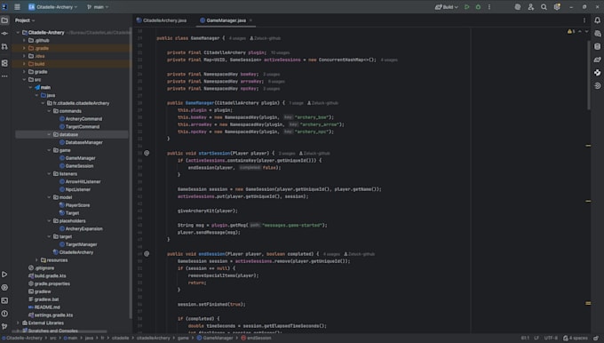Toggle the Project tool window button

pos(4,20)
